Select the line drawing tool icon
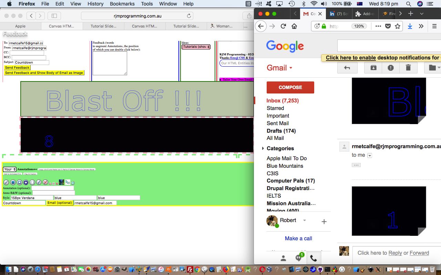The height and width of the screenshot is (275, 441). [x=6, y=182]
